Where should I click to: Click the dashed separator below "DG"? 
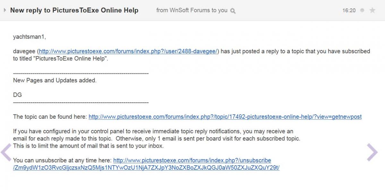(x=81, y=103)
